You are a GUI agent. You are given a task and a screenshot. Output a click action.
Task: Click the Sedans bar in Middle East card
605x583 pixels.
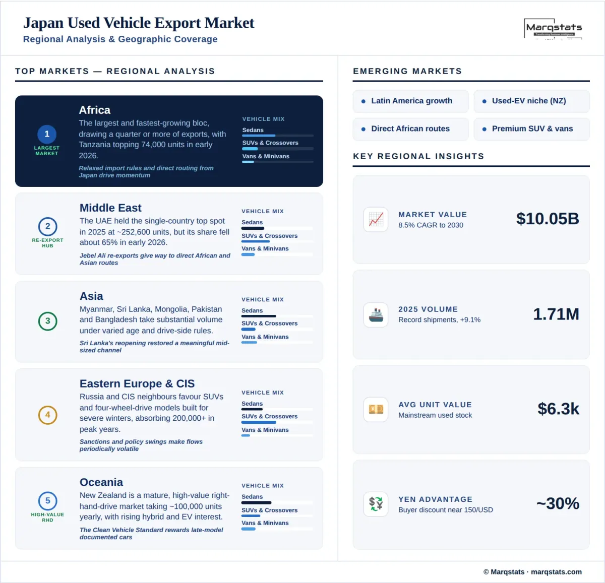tap(277, 228)
